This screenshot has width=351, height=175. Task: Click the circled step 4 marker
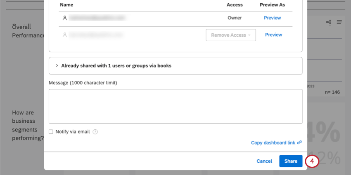coord(313,161)
